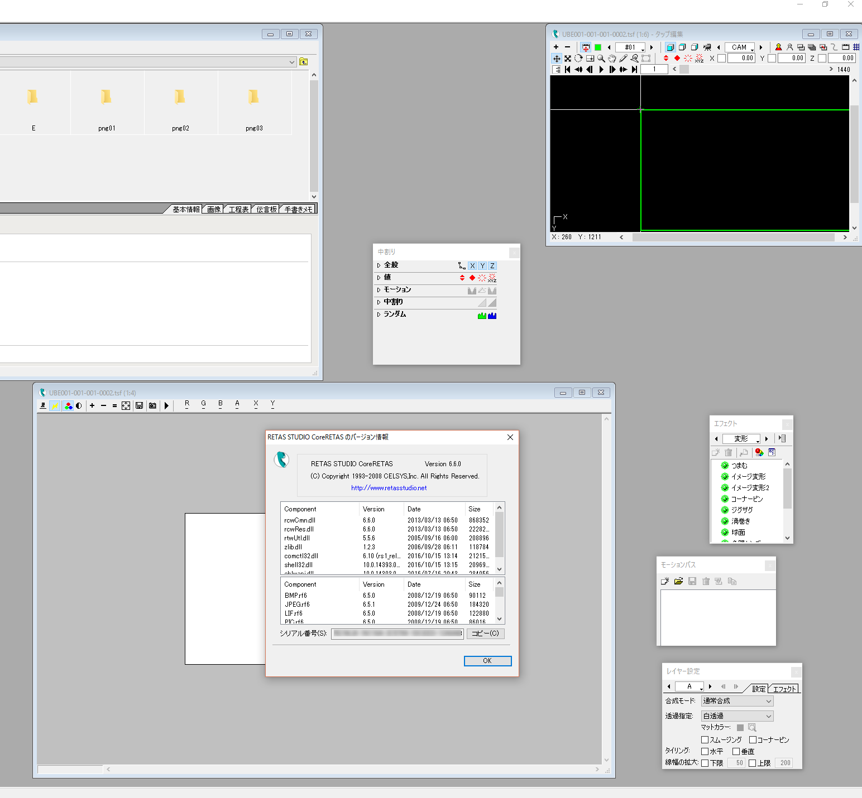This screenshot has height=798, width=862.
Task: Switch to the エフェクト tab in layer settings
Action: pyautogui.click(x=784, y=689)
